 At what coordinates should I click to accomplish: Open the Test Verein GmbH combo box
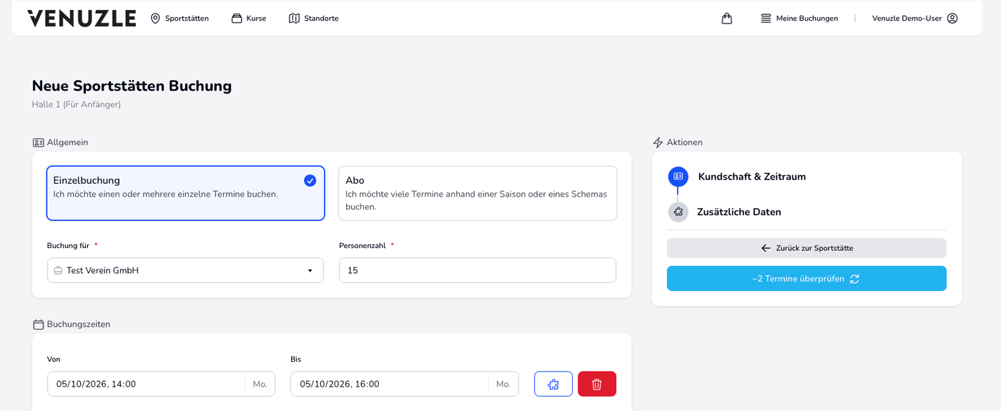click(185, 270)
